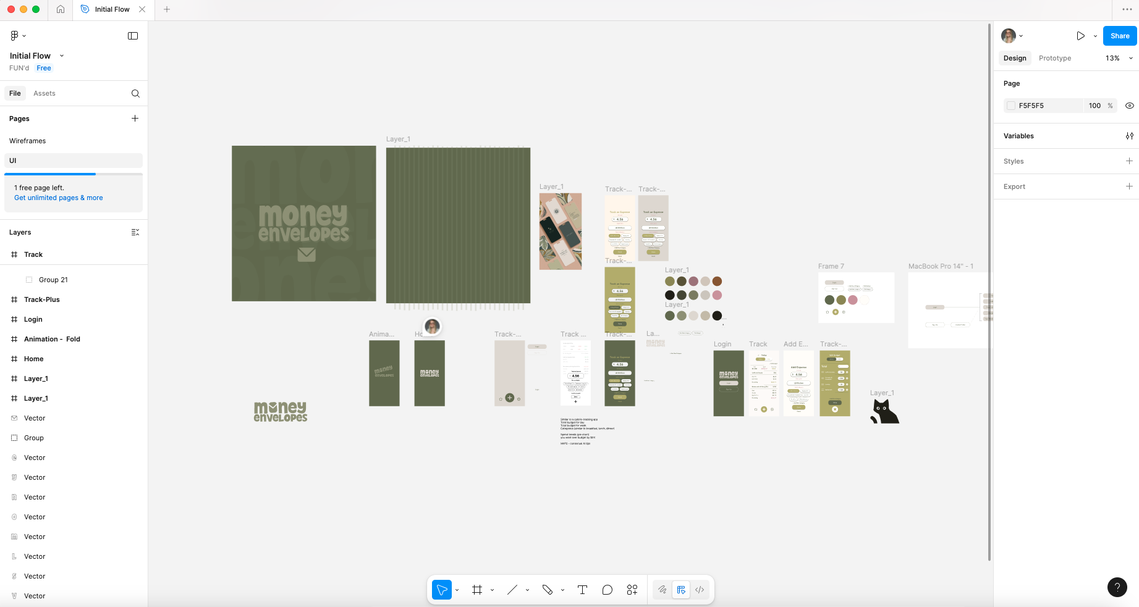
Task: Add a style with Styles plus icon
Action: [1129, 161]
